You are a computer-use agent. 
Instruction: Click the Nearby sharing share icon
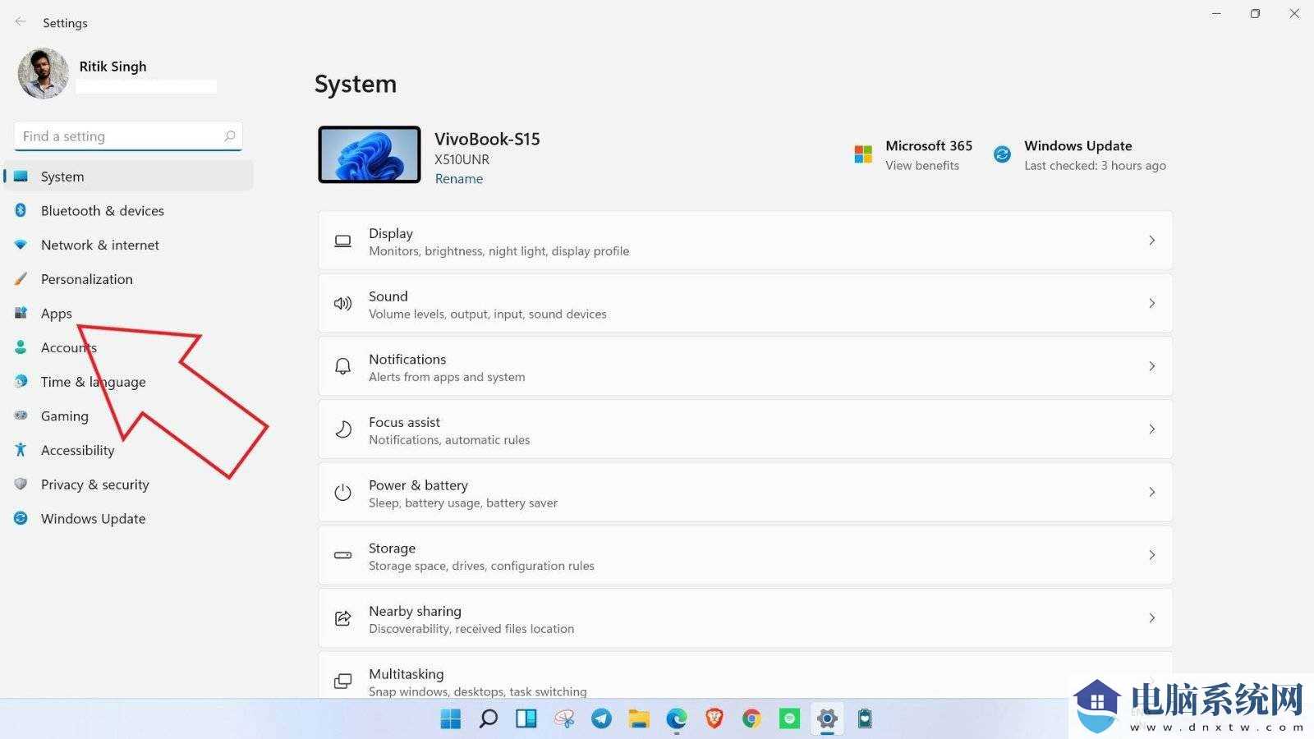pos(343,618)
